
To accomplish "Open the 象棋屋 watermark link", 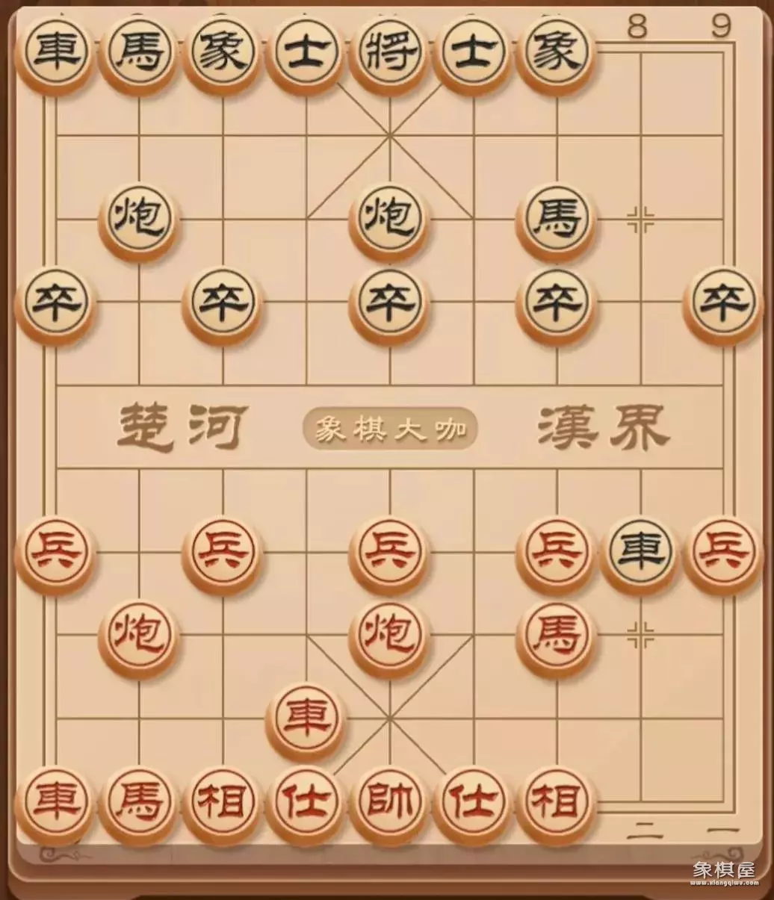I will (x=723, y=873).
